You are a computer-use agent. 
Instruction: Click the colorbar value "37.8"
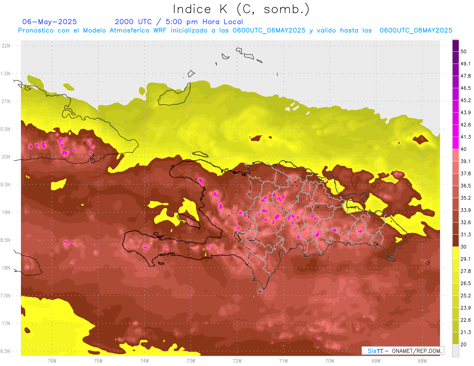click(x=466, y=173)
